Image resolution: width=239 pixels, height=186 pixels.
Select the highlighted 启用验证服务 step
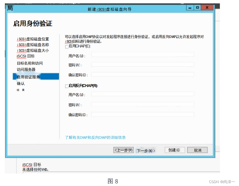point(28,76)
